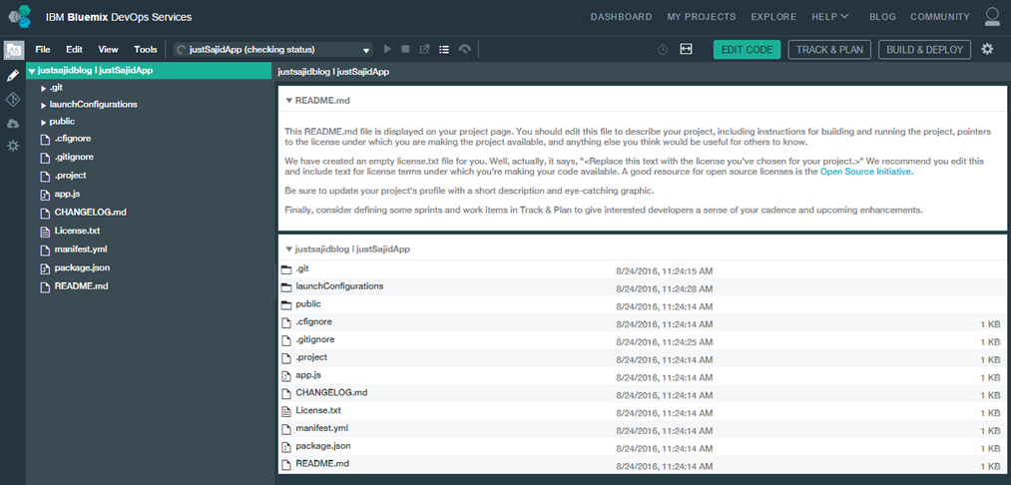The height and width of the screenshot is (485, 1011).
Task: Open the gear Settings icon in left sidebar
Action: point(12,147)
